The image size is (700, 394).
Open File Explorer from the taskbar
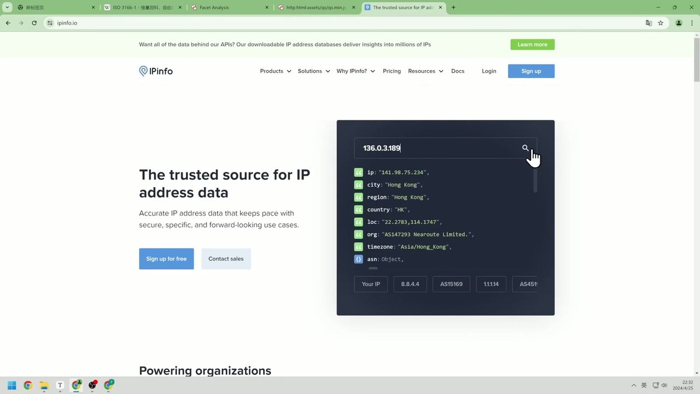(x=44, y=386)
